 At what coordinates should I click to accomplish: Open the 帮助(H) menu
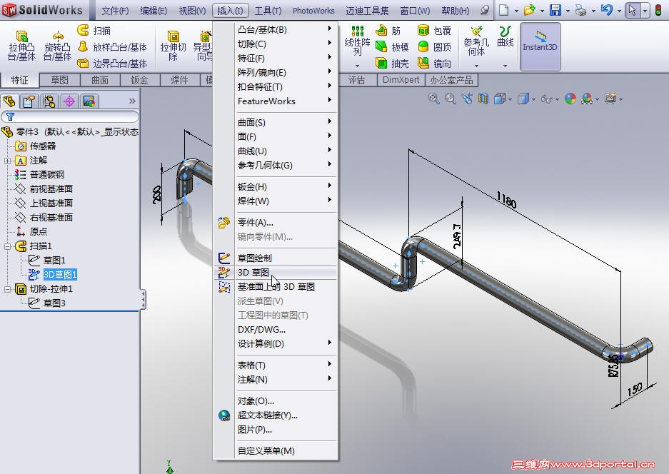pos(456,11)
